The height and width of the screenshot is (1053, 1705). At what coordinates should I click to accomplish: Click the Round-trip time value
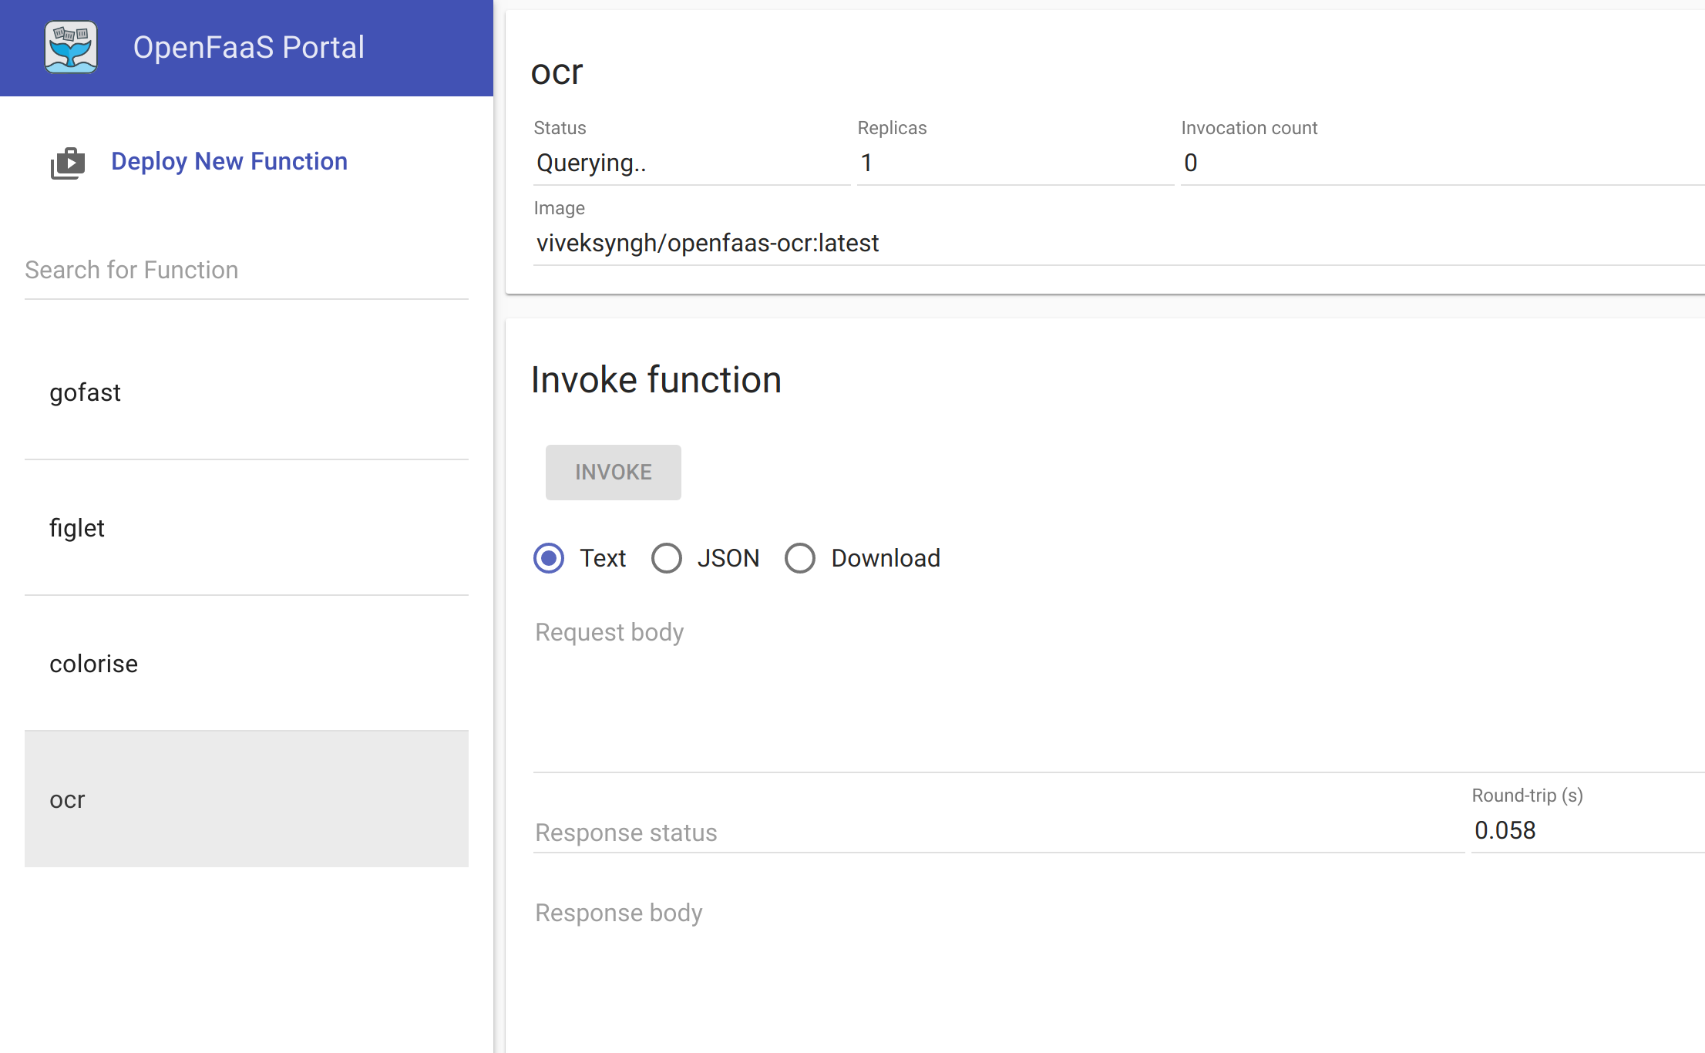click(x=1505, y=830)
